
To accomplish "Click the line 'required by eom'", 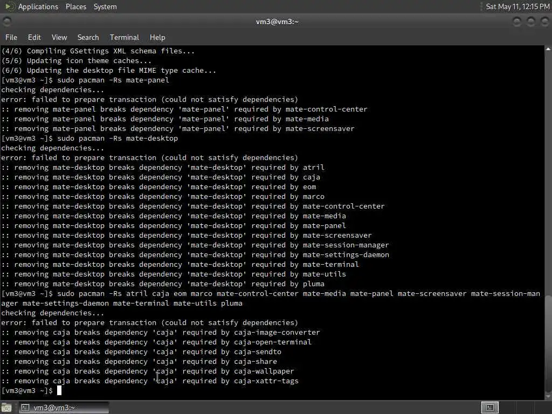I will tap(158, 187).
